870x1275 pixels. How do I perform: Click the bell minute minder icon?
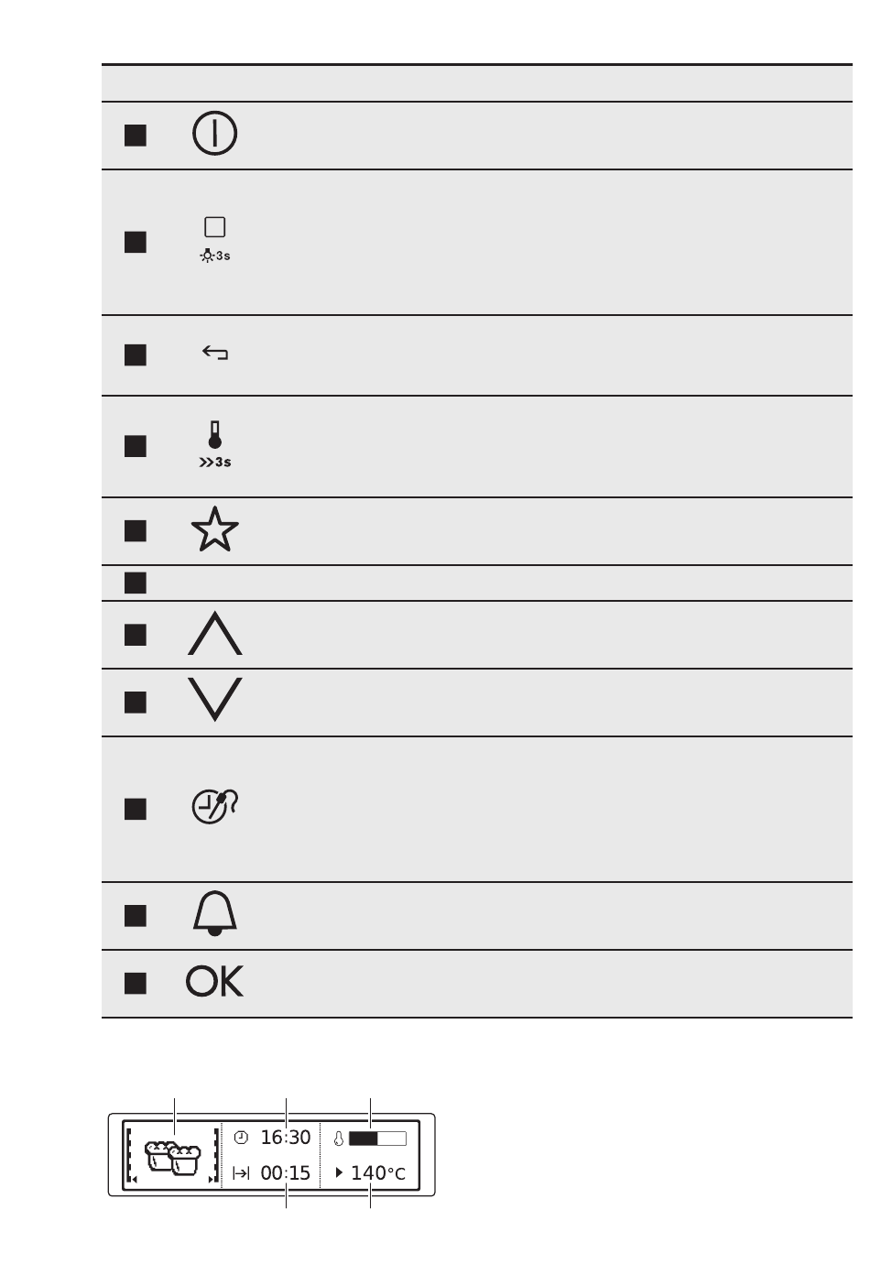215,914
